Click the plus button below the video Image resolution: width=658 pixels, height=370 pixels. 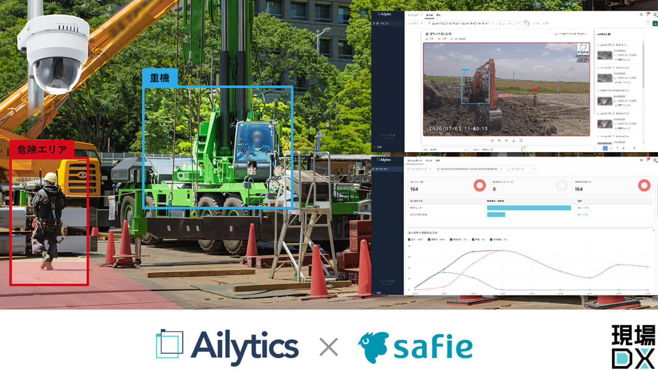point(524,149)
